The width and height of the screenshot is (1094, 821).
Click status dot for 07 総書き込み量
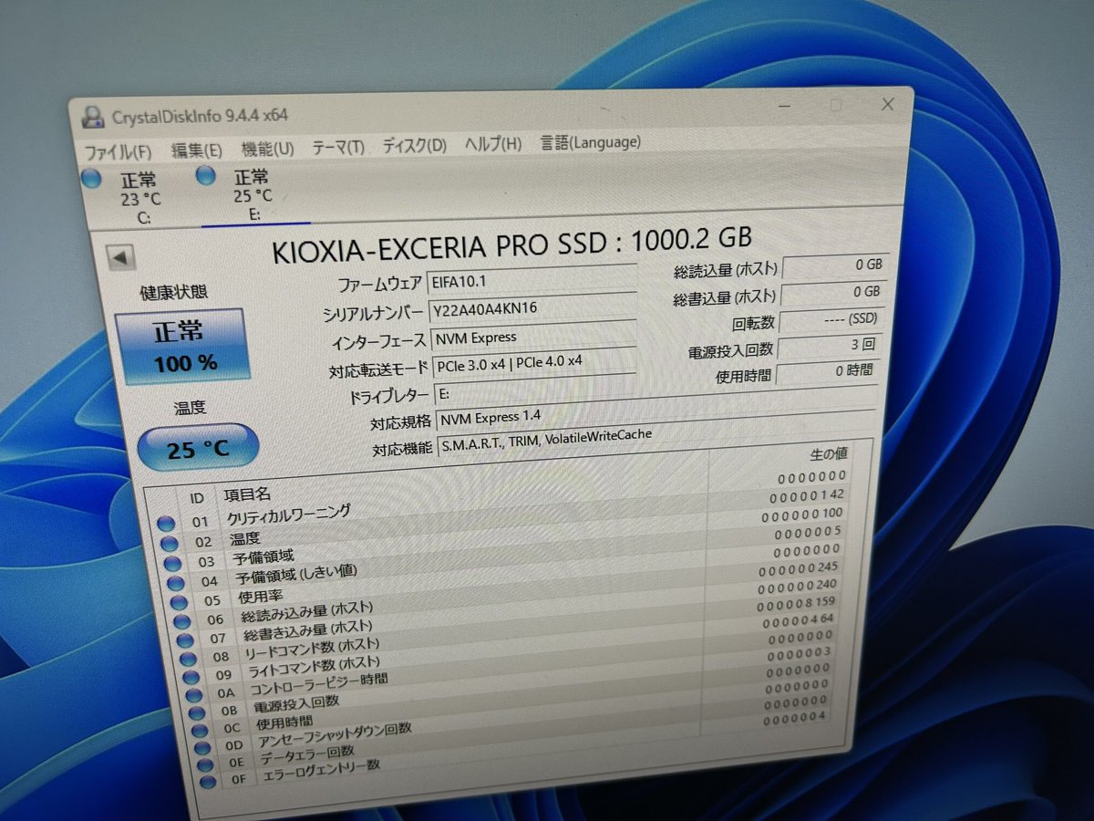(186, 639)
